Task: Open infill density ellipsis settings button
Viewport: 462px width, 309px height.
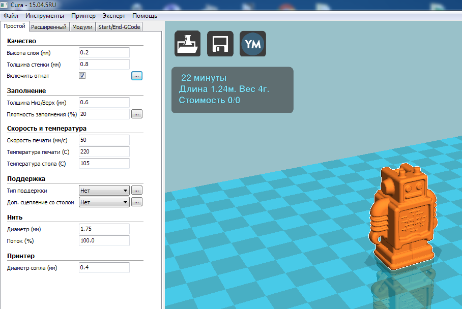Action: pyautogui.click(x=137, y=114)
